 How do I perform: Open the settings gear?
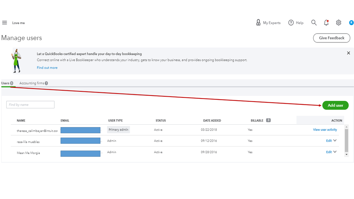[338, 23]
